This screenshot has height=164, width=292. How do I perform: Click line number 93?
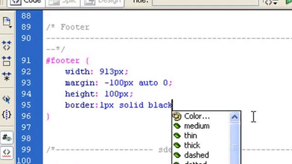[x=26, y=83]
